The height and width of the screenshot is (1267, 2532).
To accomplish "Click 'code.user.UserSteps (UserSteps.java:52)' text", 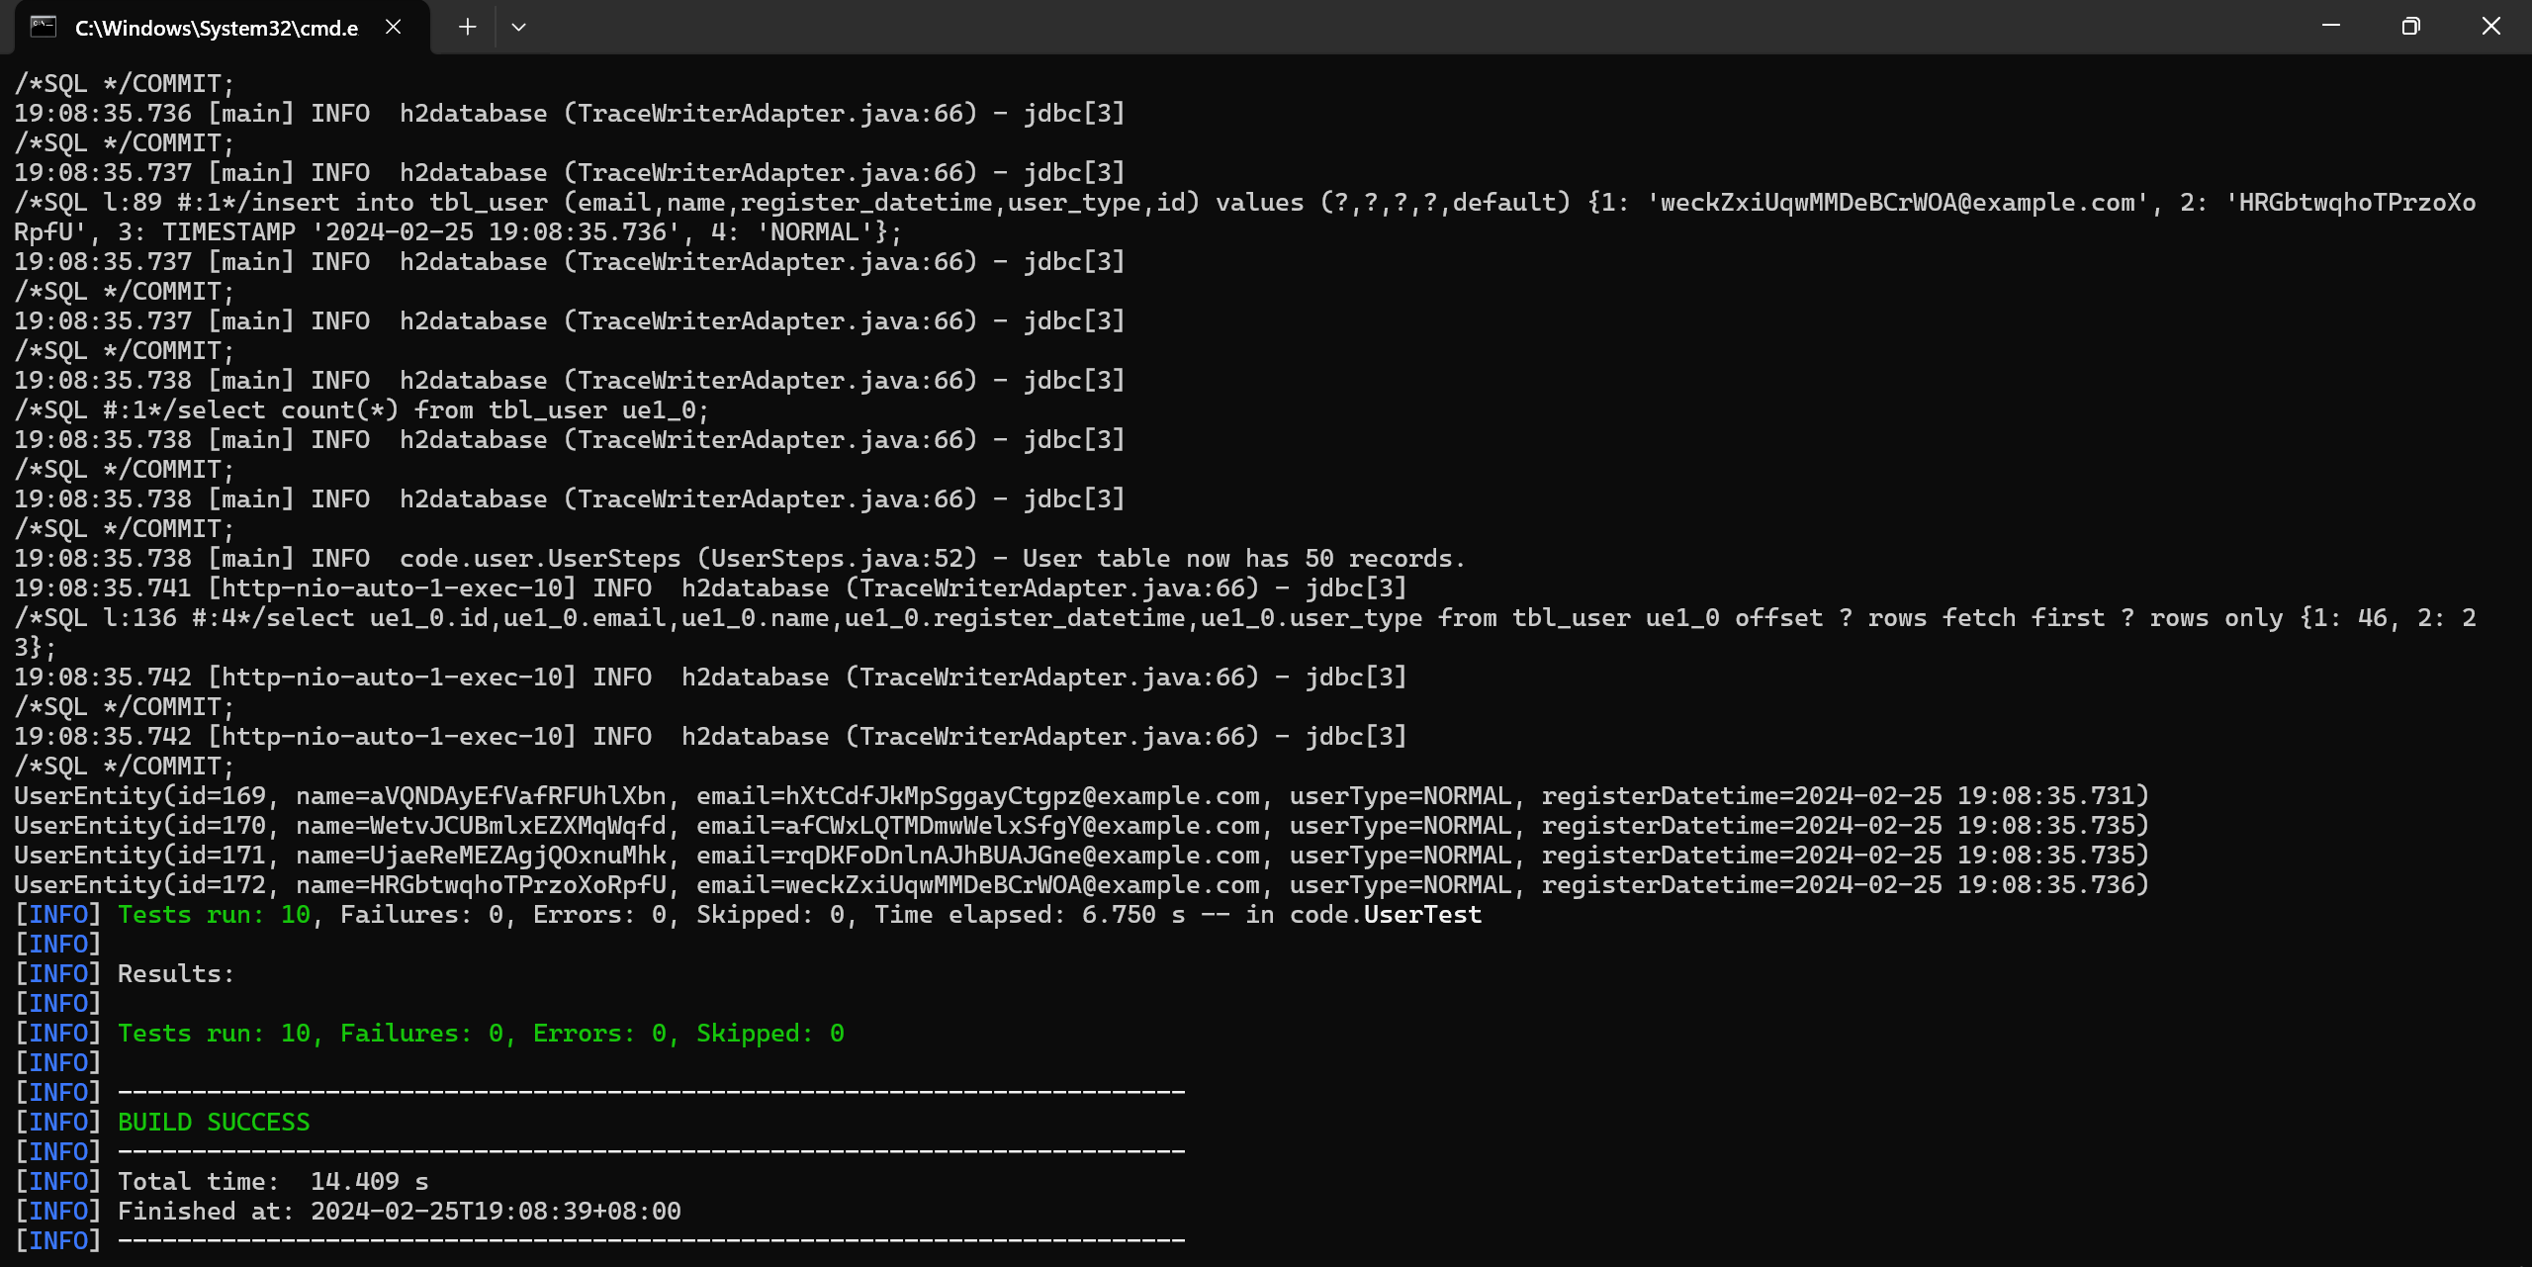I will (688, 558).
